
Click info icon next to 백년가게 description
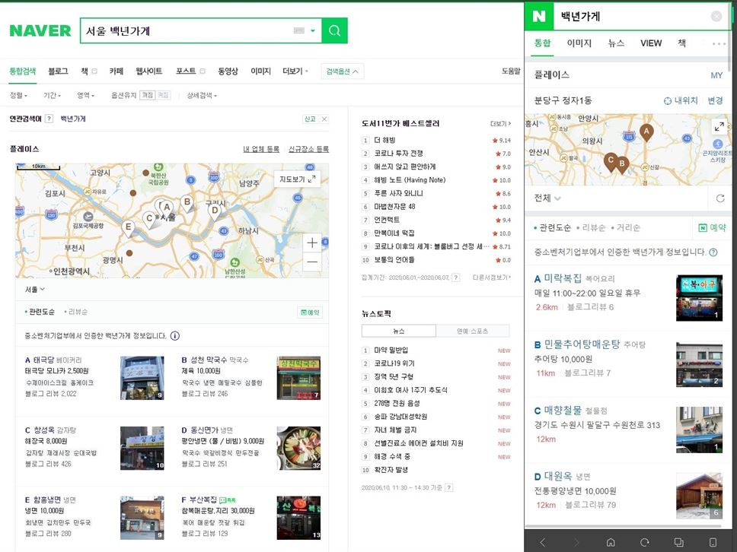coord(175,336)
